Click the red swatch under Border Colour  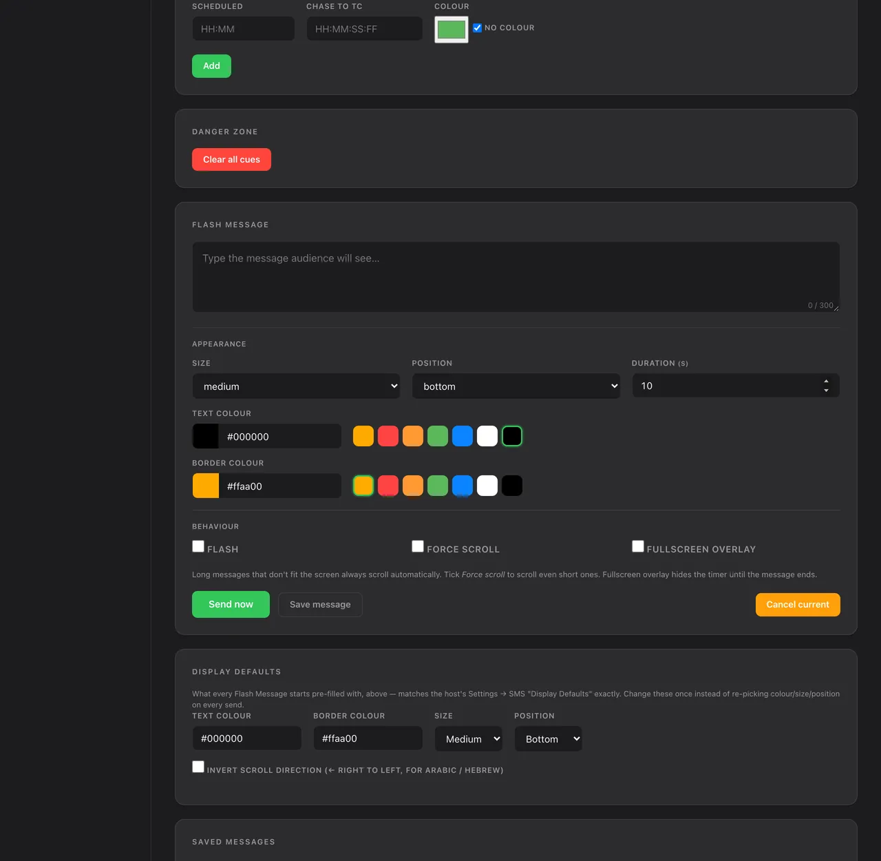tap(388, 486)
